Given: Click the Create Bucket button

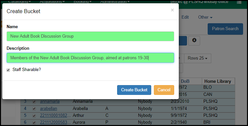Looking at the screenshot, I should click(134, 90).
